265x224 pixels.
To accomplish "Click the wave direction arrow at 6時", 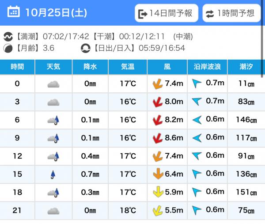I will coord(197,120).
